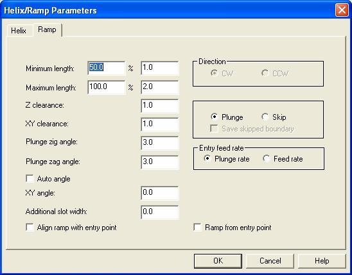352x275 pixels.
Task: Enable the Auto angle checkbox
Action: (30, 179)
